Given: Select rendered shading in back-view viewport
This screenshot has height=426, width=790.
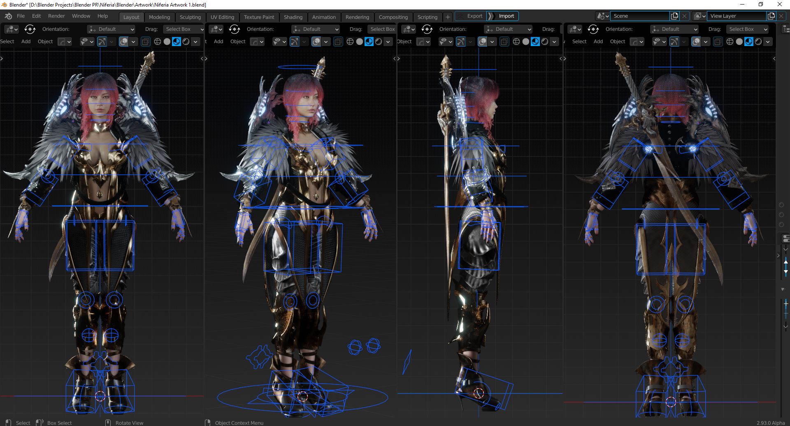Looking at the screenshot, I should click(x=758, y=42).
